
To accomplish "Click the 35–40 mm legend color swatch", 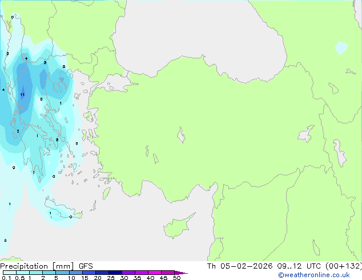I will [x=141, y=273].
